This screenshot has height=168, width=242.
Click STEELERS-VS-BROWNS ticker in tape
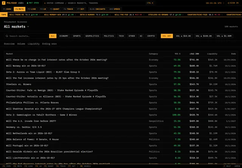tap(165, 15)
